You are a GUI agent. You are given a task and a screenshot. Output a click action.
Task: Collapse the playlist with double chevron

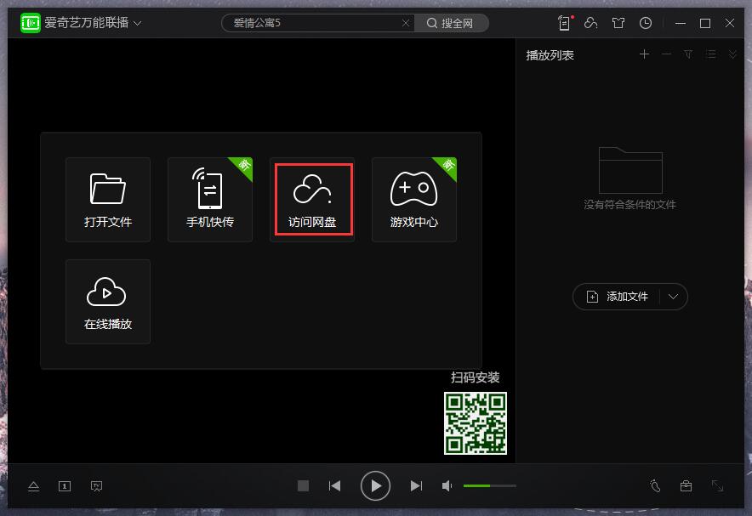[x=732, y=54]
